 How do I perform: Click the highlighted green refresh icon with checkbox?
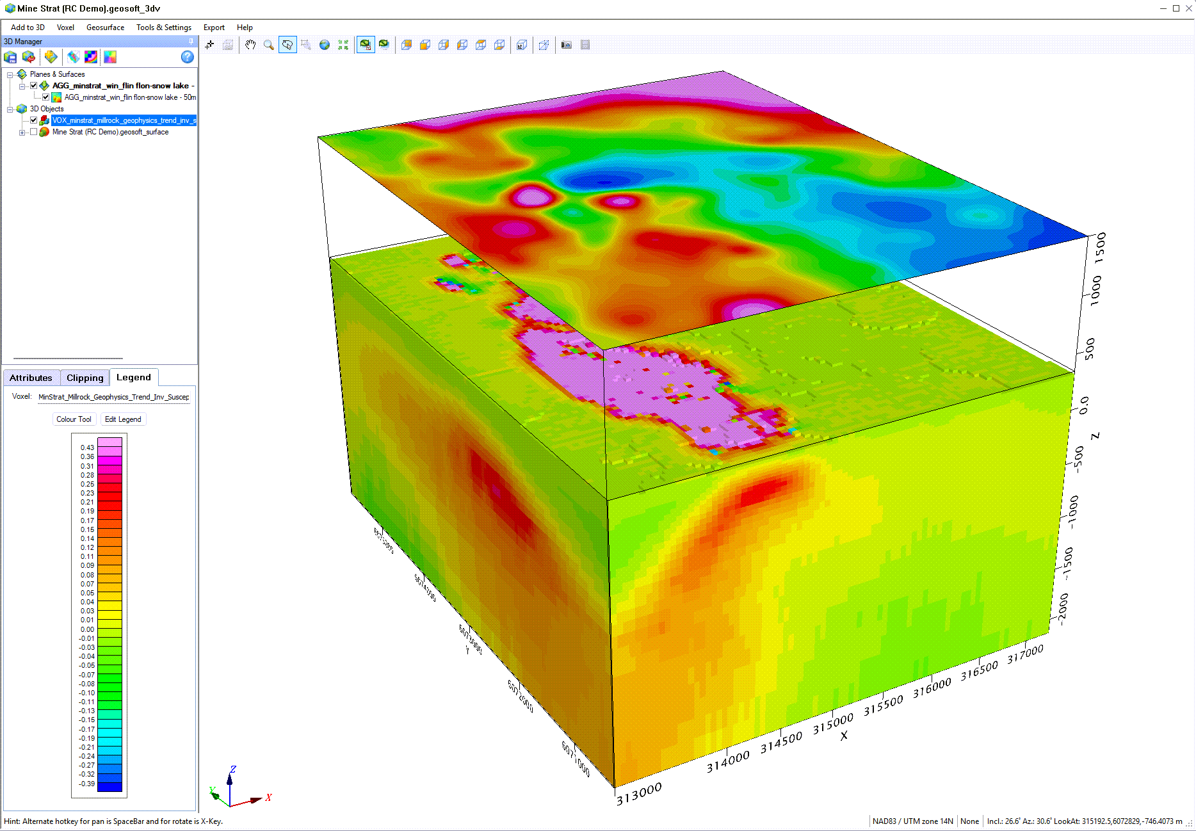pyautogui.click(x=365, y=45)
